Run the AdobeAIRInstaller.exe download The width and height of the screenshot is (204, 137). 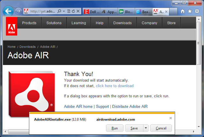(115, 128)
